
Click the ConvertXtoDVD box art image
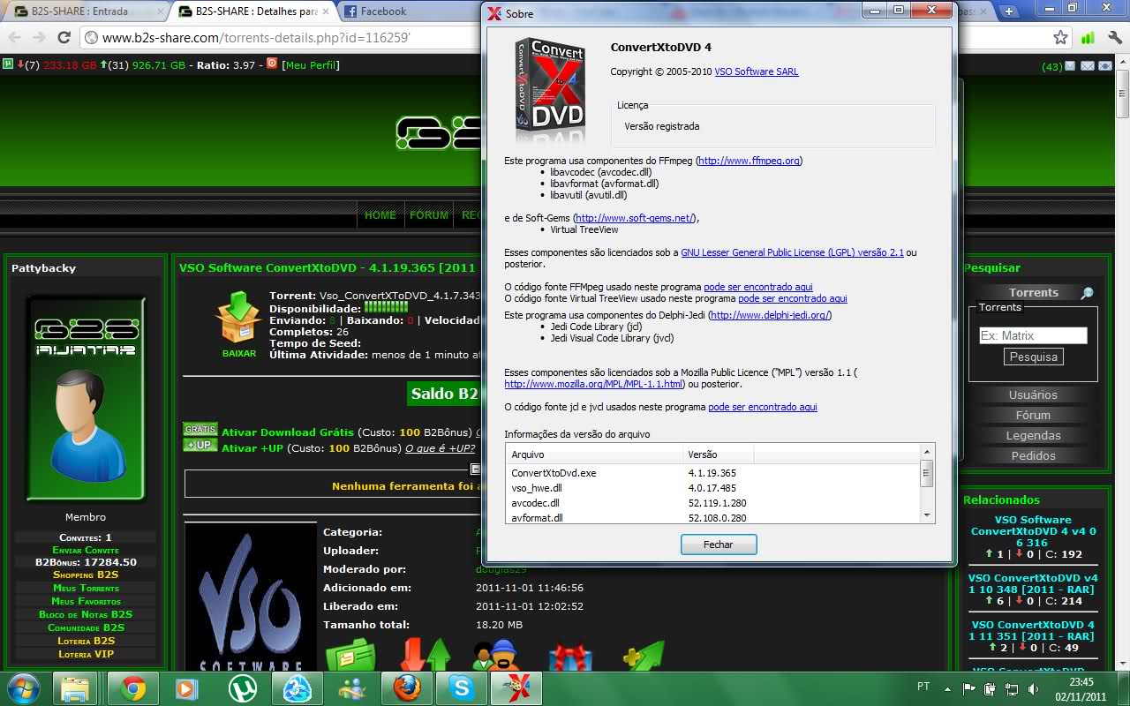tap(551, 91)
